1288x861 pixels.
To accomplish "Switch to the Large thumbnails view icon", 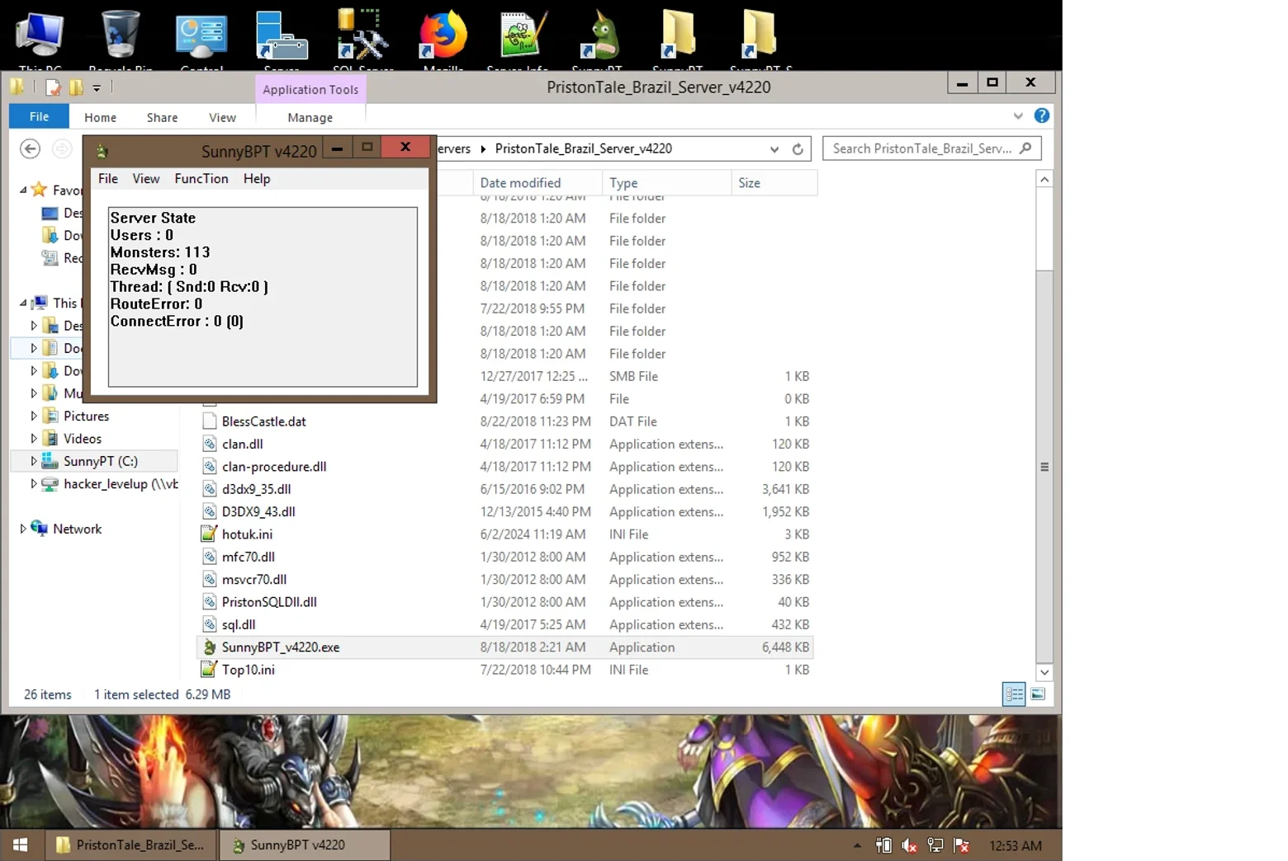I will tap(1038, 694).
